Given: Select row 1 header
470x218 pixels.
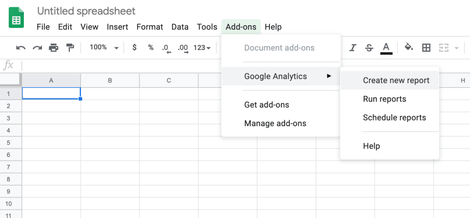Looking at the screenshot, I should click(11, 94).
